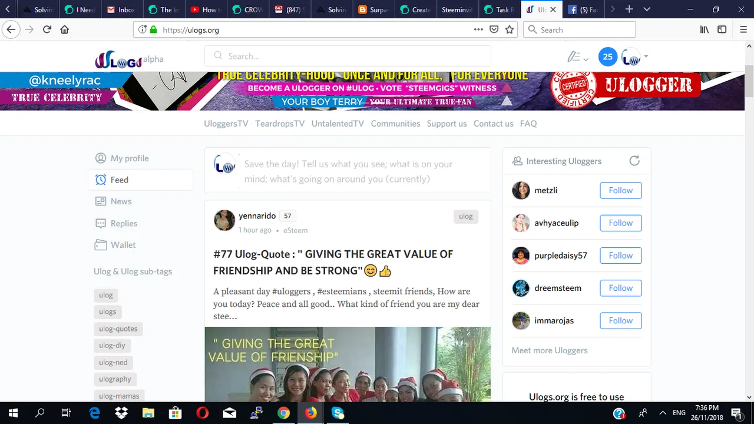Follow the user purpledaisy57
Screen dimensions: 754x424
pos(620,256)
